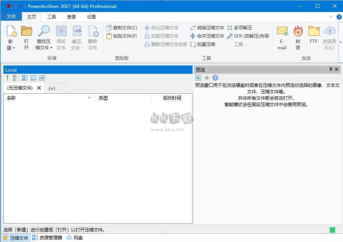343x242 pixels.
Task: Open the 文件 menu
Action: 12,17
